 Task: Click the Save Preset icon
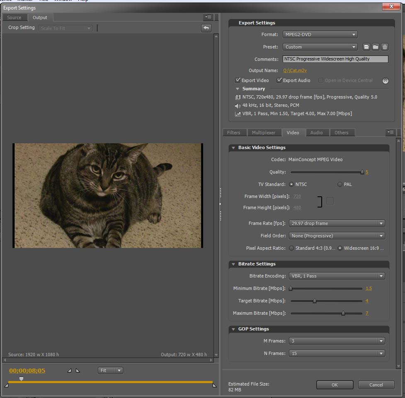pos(366,47)
